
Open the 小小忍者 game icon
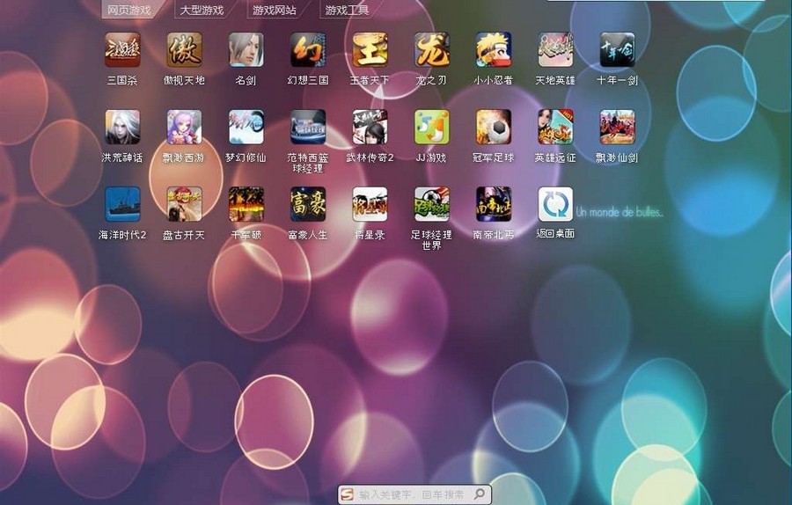494,50
